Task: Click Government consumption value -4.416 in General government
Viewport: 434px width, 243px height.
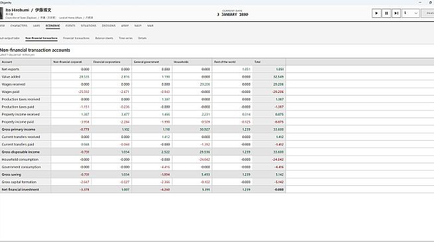Action: click(x=165, y=167)
